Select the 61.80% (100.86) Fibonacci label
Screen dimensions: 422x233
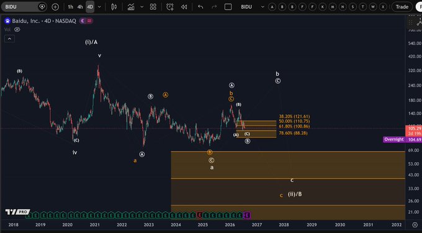click(x=294, y=126)
